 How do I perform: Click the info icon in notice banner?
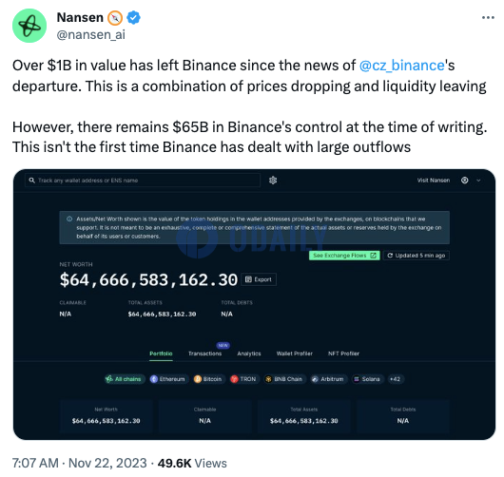tap(69, 219)
